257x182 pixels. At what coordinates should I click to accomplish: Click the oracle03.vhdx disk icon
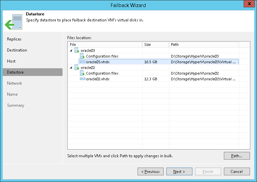[83, 62]
